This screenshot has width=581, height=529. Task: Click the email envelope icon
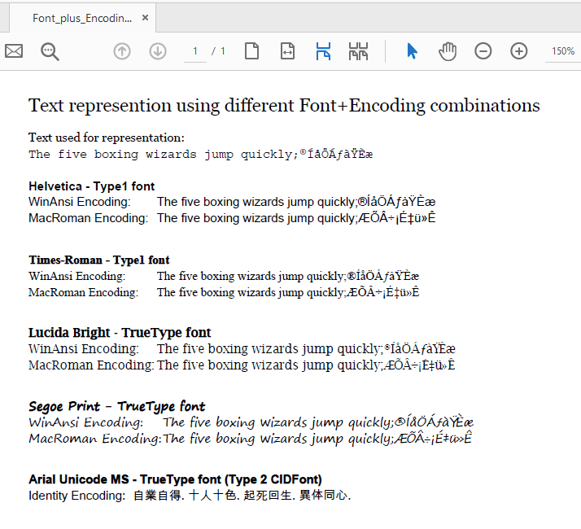pos(14,51)
